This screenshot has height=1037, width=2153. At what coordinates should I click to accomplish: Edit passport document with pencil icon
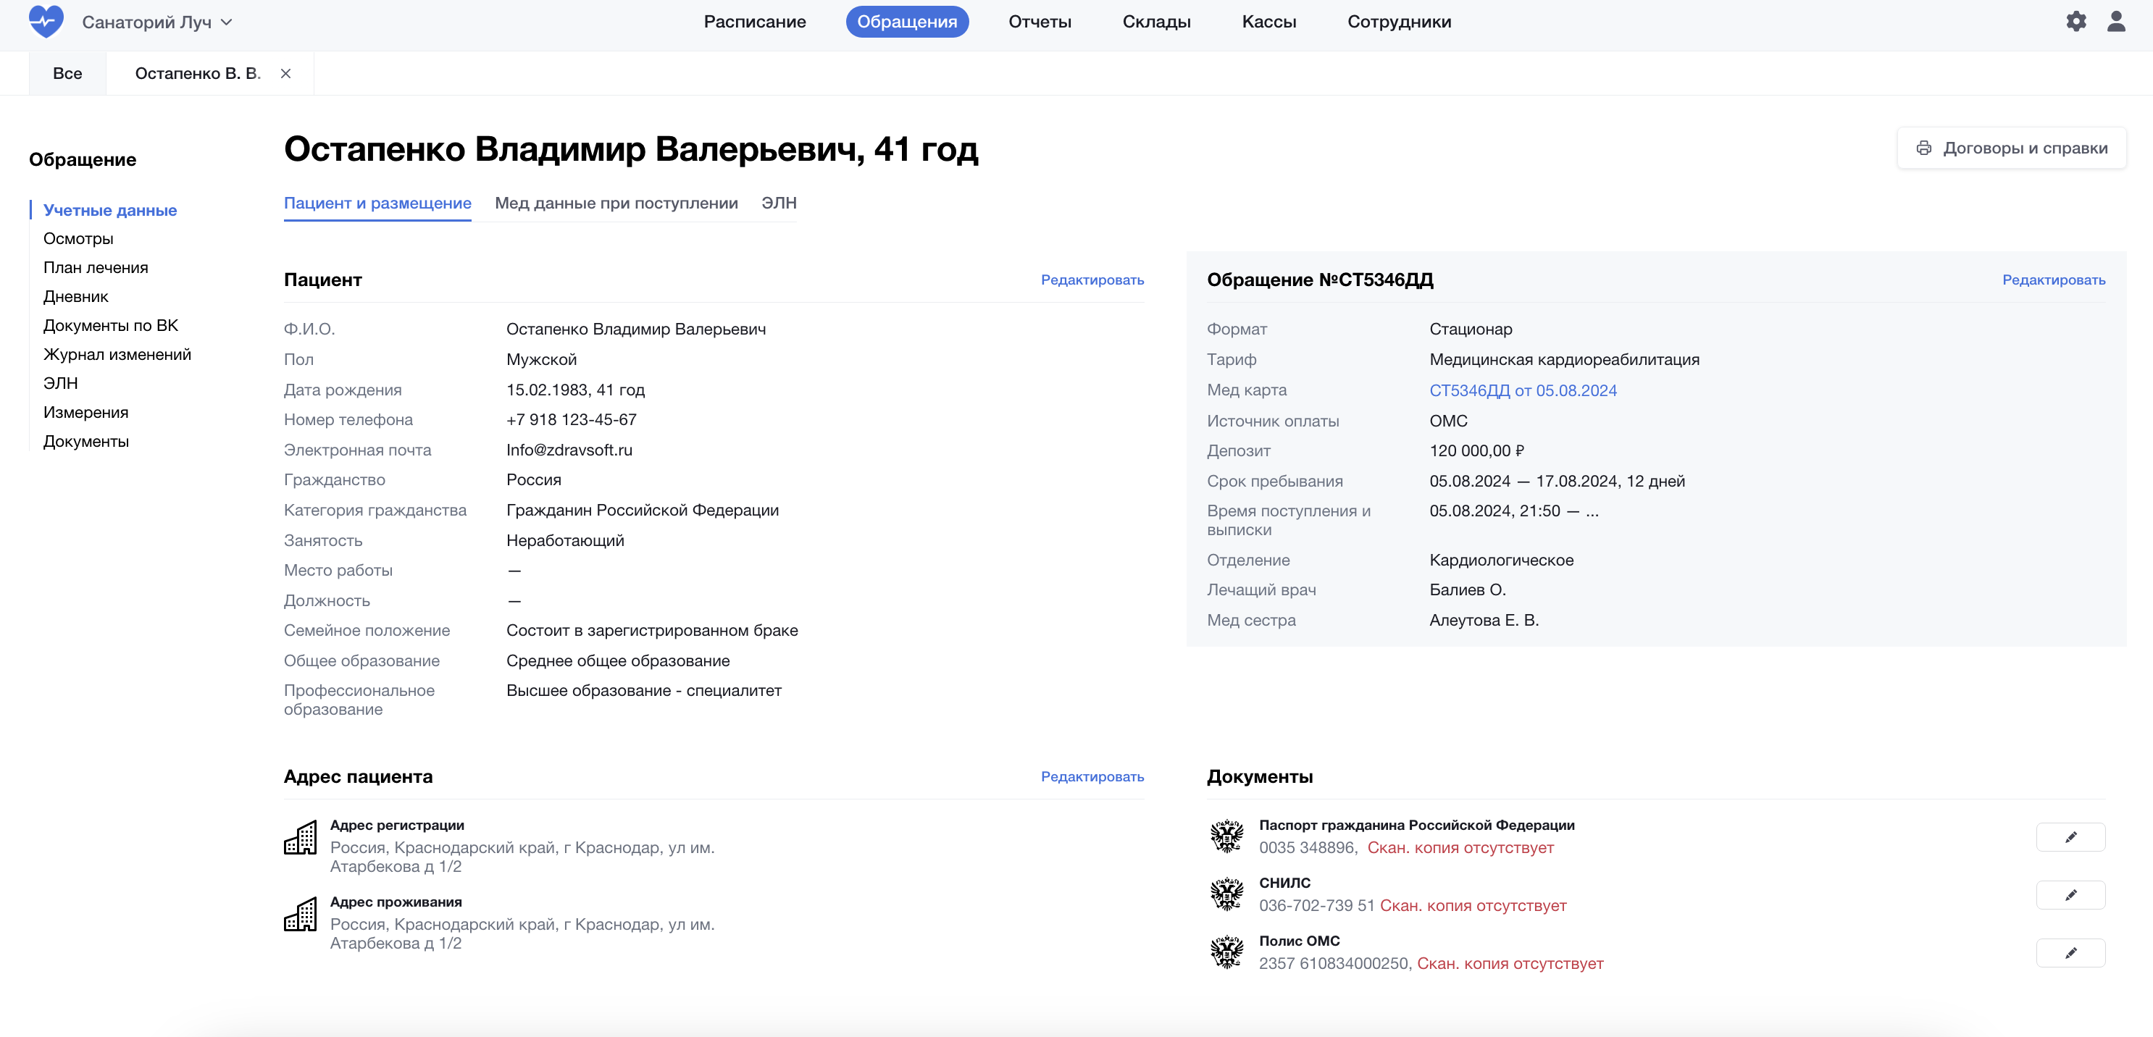[2070, 837]
